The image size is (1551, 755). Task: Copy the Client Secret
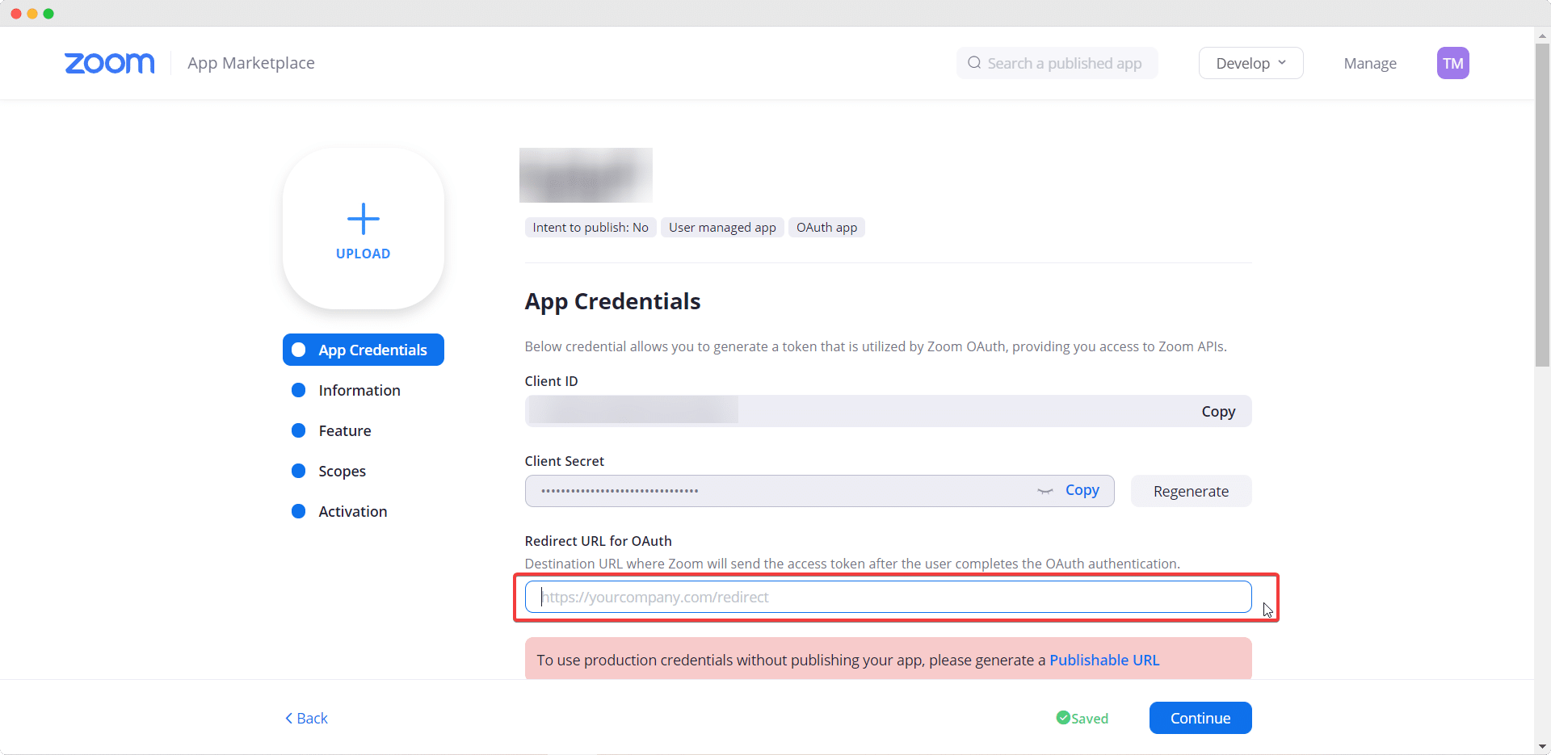pyautogui.click(x=1082, y=490)
